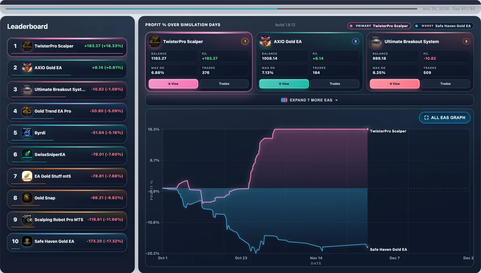Open Trades for AXIO Gold EA
Image resolution: width=481 pixels, height=273 pixels.
click(335, 84)
